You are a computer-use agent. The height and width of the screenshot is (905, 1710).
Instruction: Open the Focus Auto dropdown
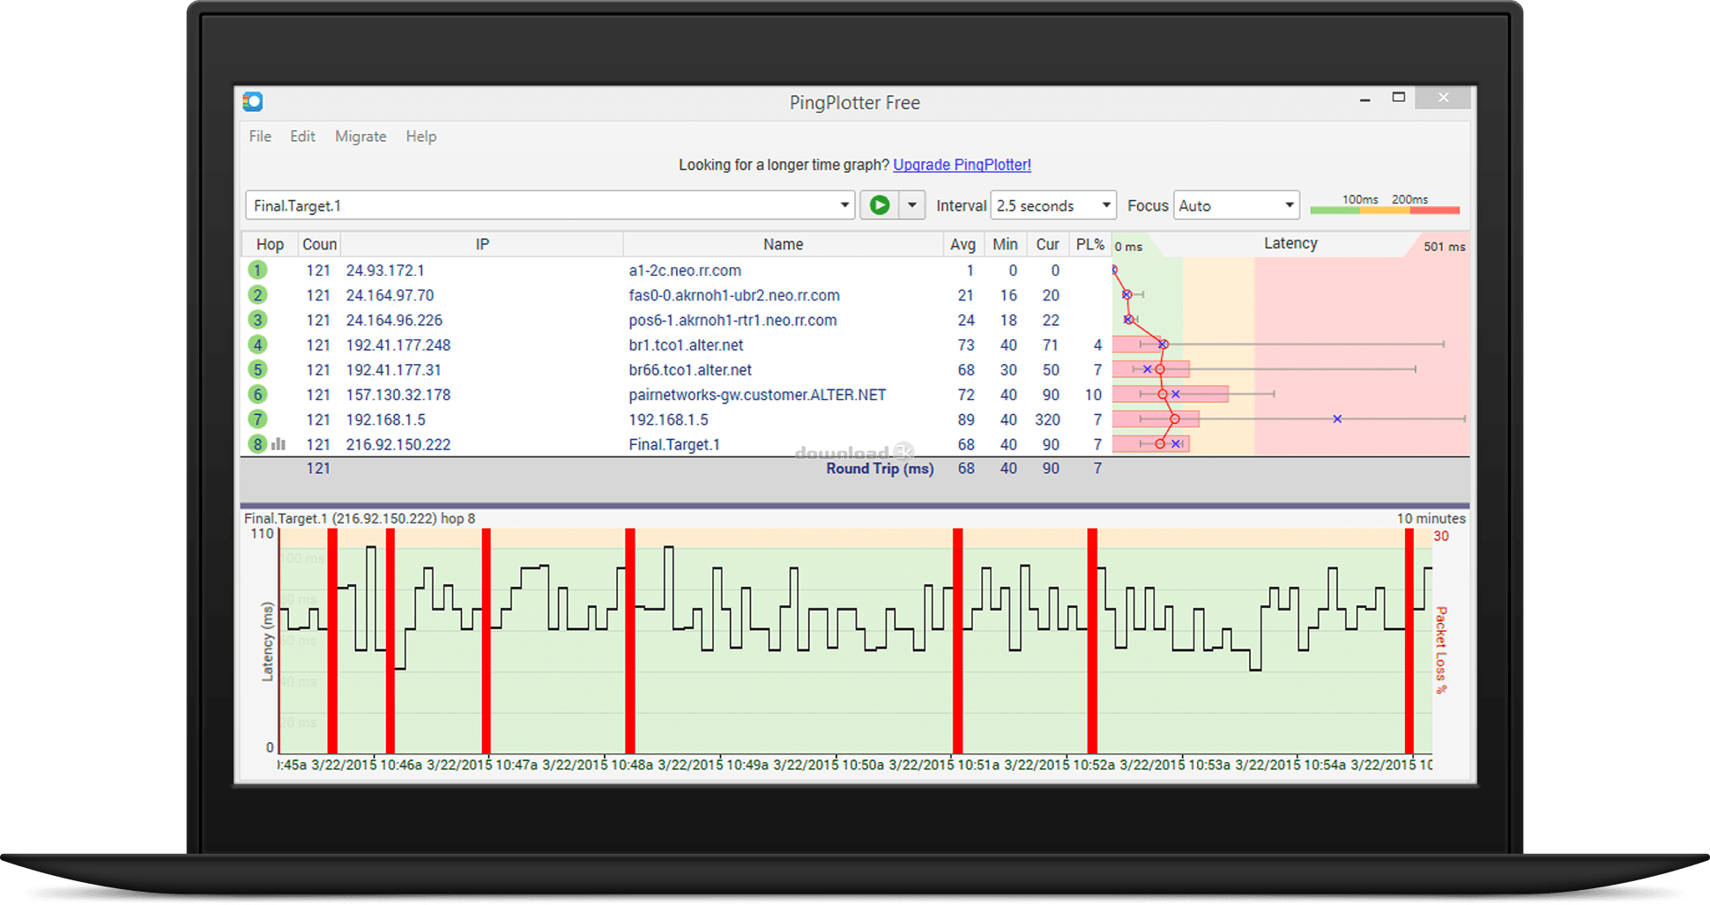[1237, 205]
